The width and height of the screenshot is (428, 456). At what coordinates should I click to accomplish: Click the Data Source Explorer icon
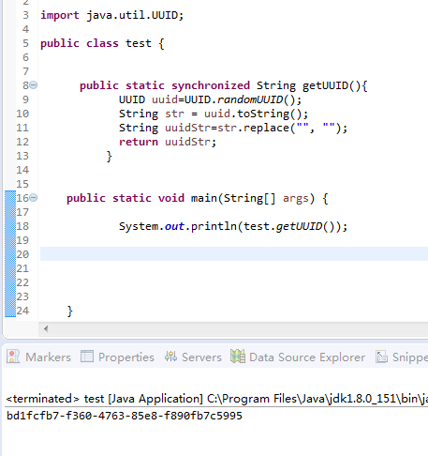(x=238, y=357)
